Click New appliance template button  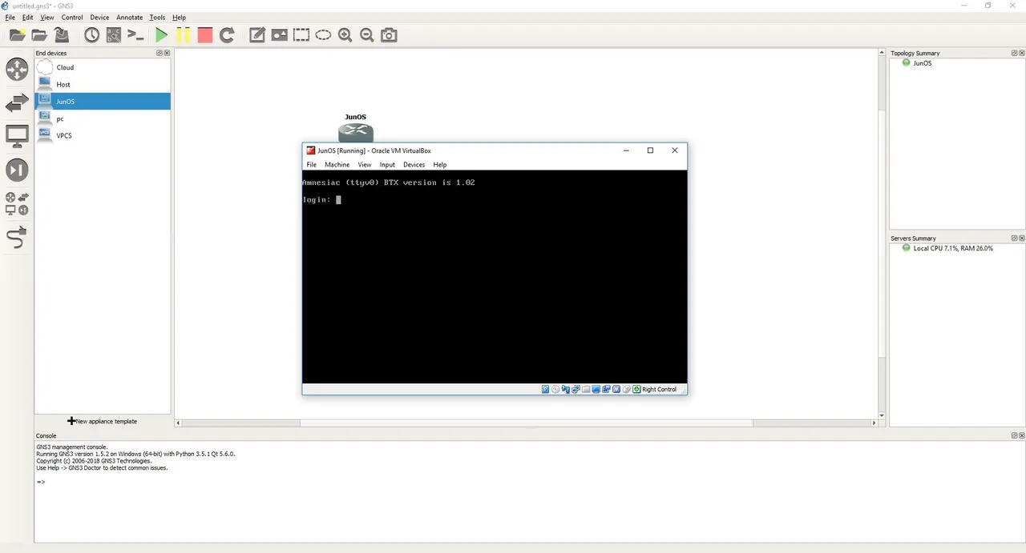coord(103,421)
